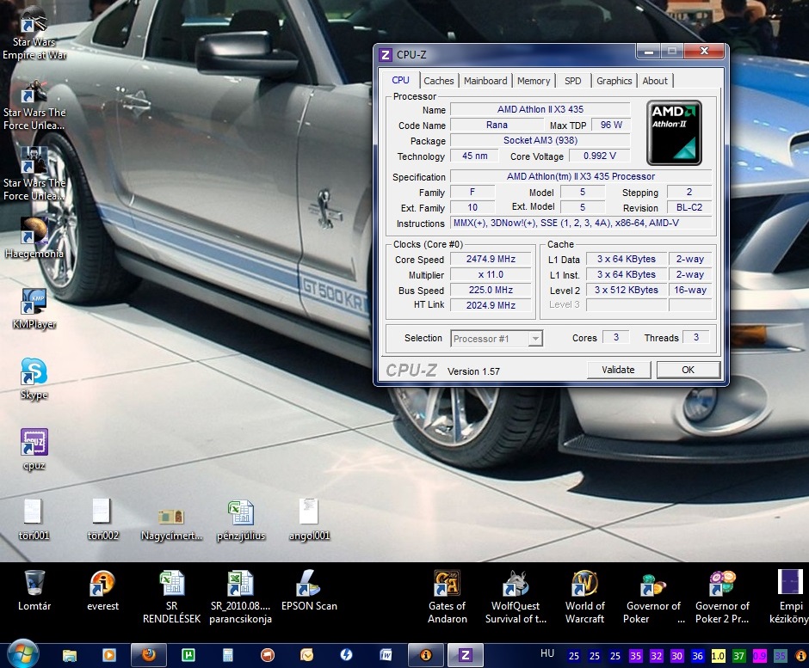Screen dimensions: 809x668
Task: Switch to Firefox on the taskbar
Action: coord(149,655)
